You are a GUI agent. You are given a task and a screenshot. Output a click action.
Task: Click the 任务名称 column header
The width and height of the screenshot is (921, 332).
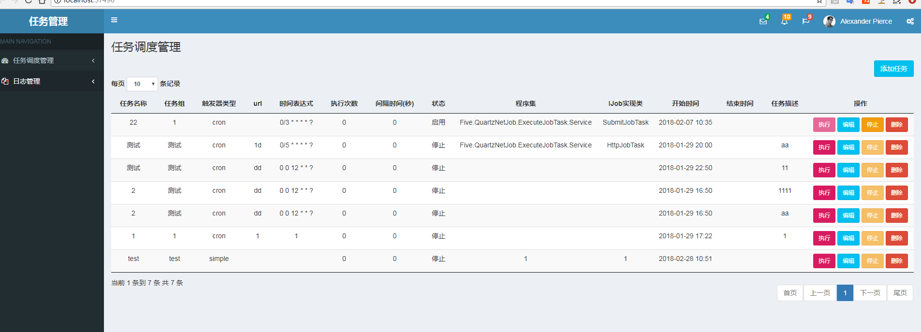pos(133,103)
